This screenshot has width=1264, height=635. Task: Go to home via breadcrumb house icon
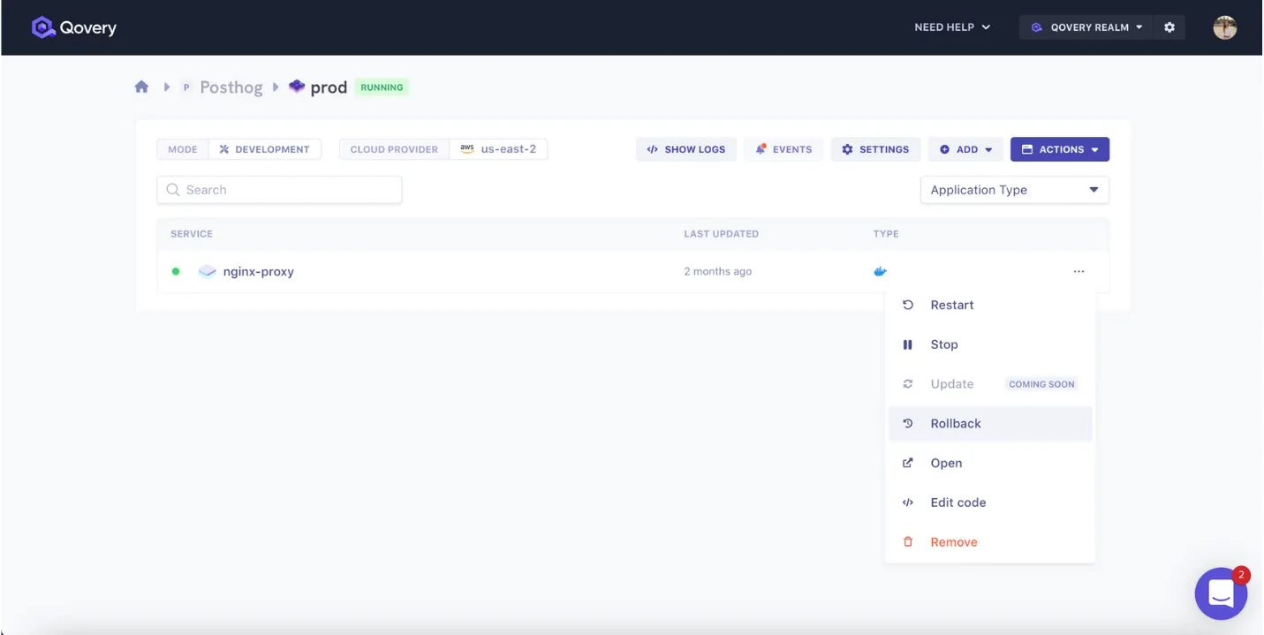click(141, 87)
